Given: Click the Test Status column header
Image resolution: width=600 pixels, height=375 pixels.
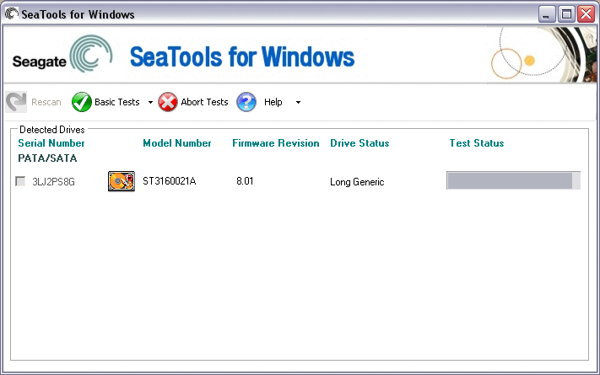Looking at the screenshot, I should point(477,143).
